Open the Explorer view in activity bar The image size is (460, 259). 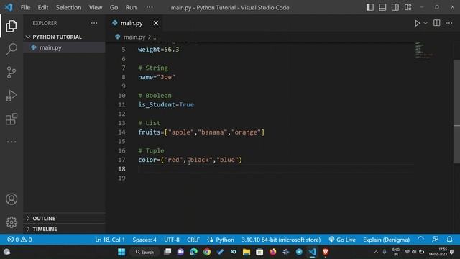point(11,26)
